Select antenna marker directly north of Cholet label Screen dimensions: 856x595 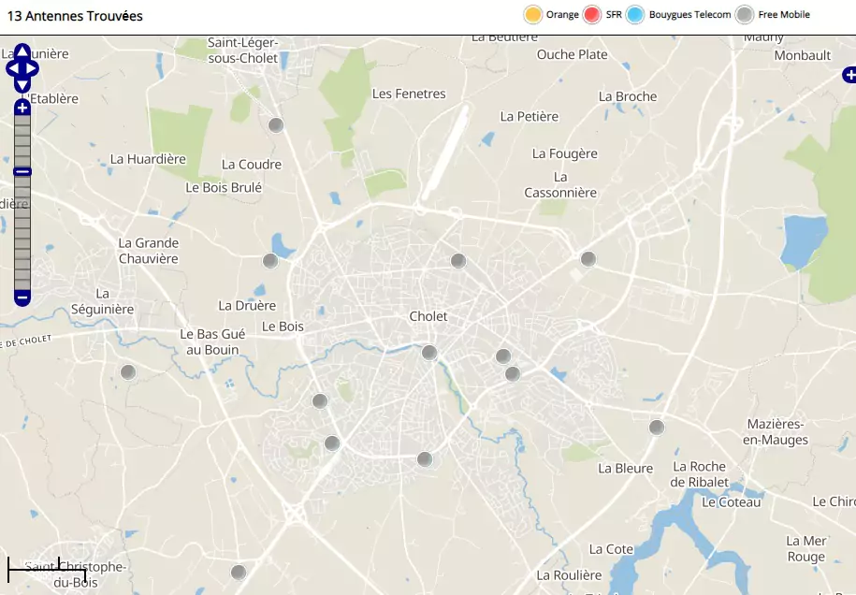point(458,261)
